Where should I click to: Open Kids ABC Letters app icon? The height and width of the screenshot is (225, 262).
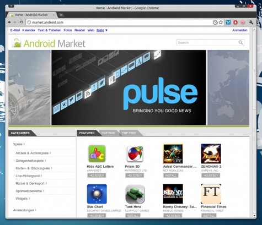(x=97, y=153)
